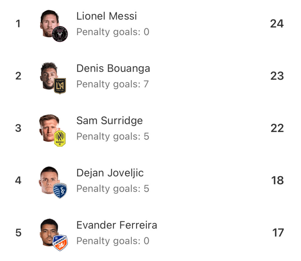The width and height of the screenshot is (301, 261).
Task: Tap the Sporting Kansas City crest
Action: pos(60,190)
